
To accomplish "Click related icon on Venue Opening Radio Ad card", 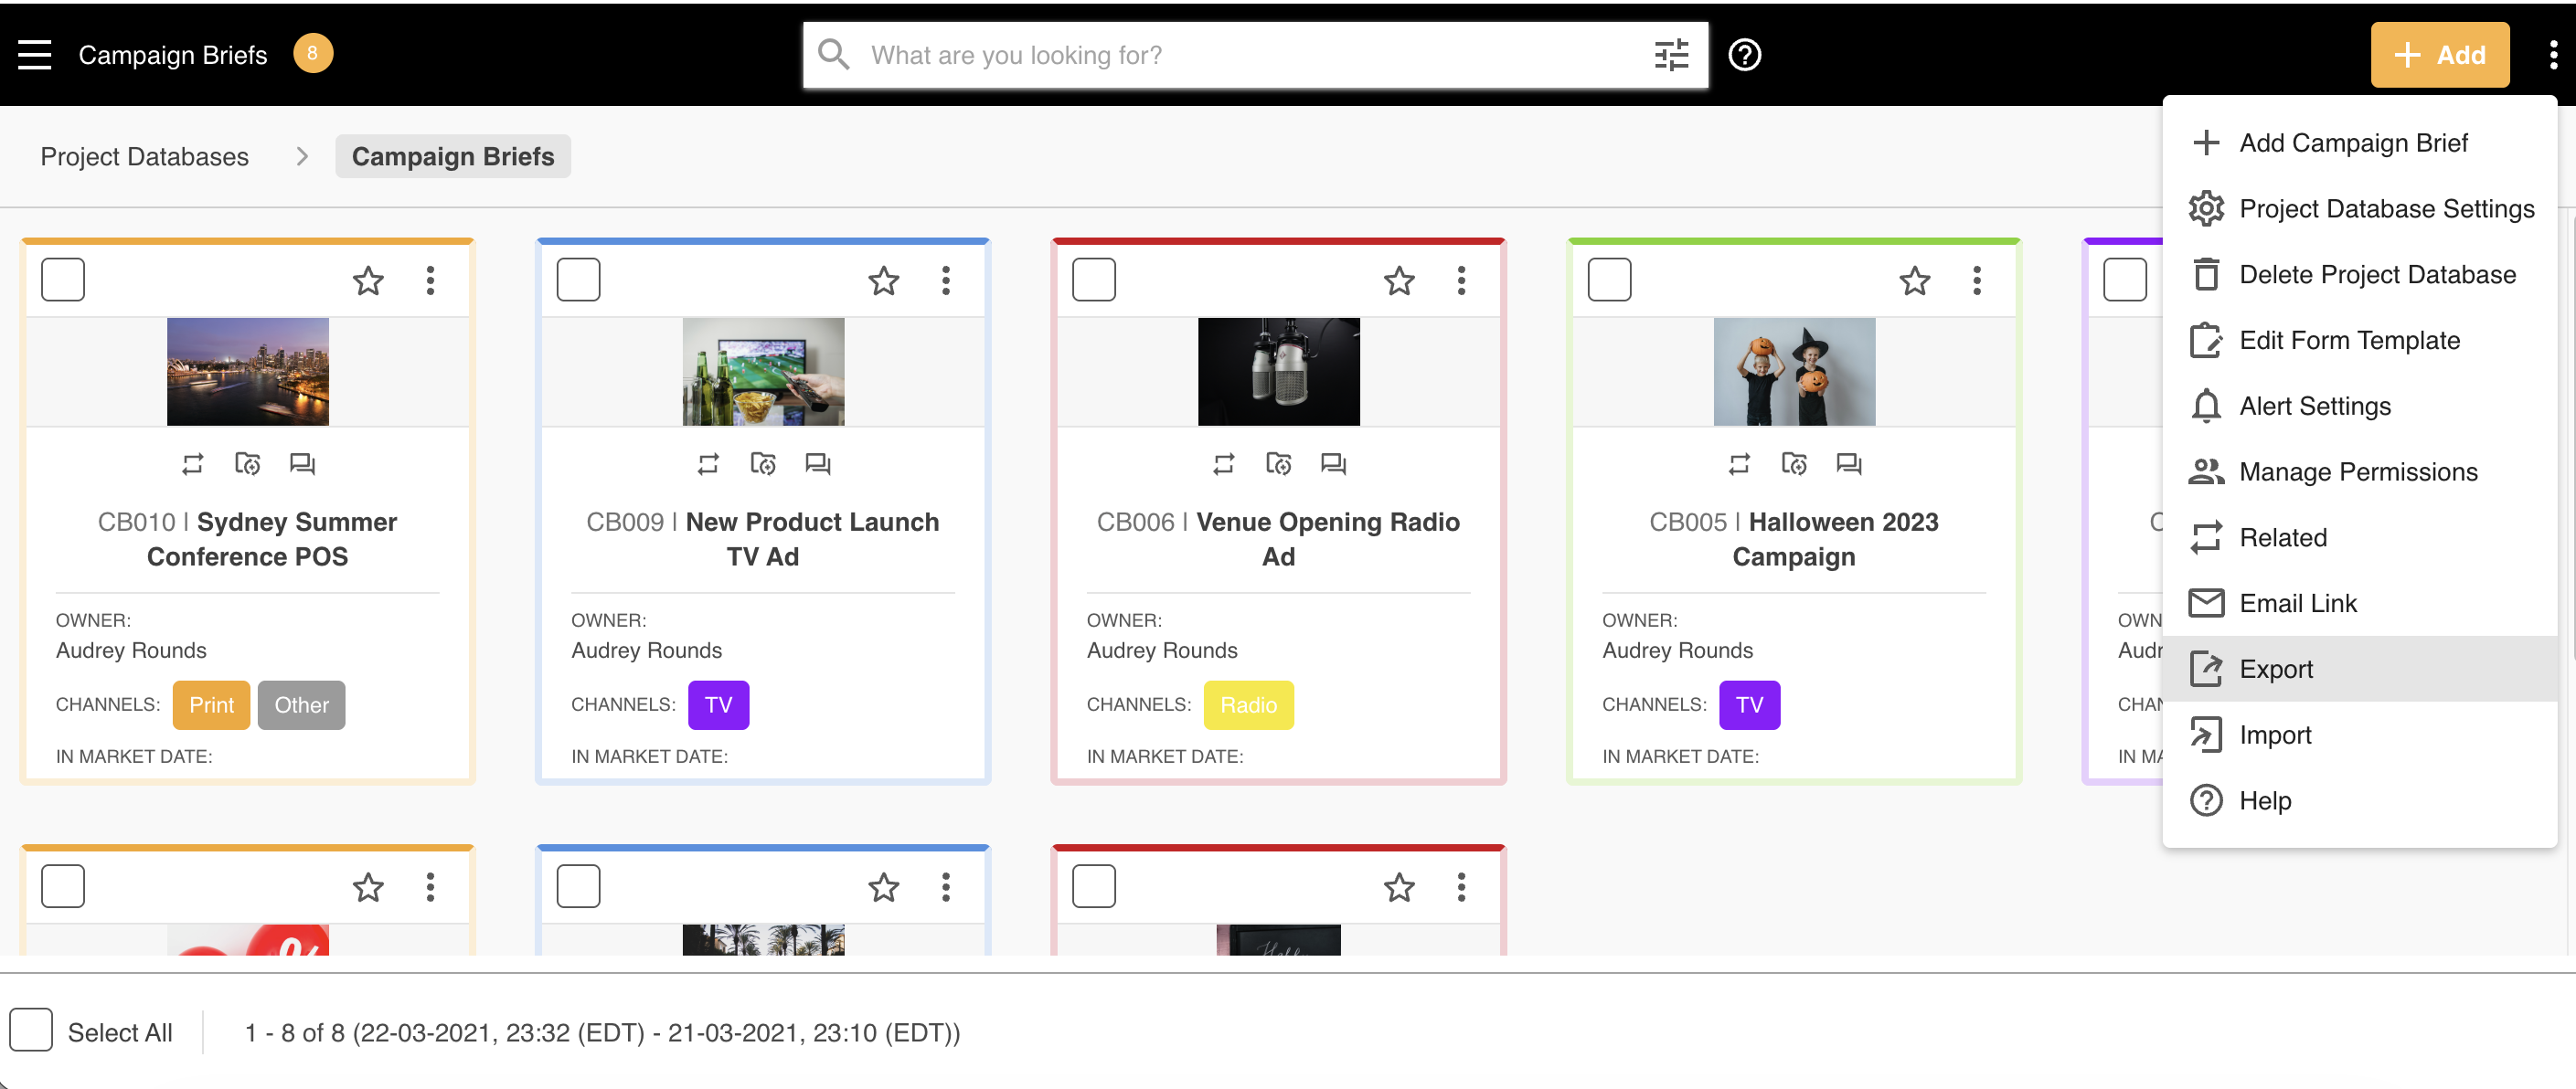I will click(x=1223, y=463).
